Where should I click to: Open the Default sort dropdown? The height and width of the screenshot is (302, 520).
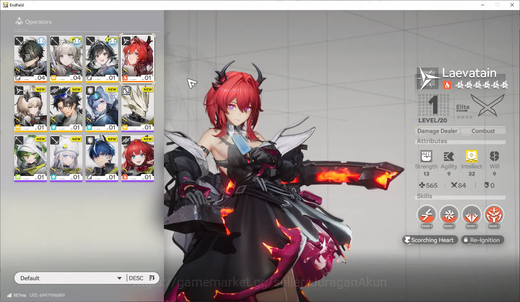coord(70,278)
